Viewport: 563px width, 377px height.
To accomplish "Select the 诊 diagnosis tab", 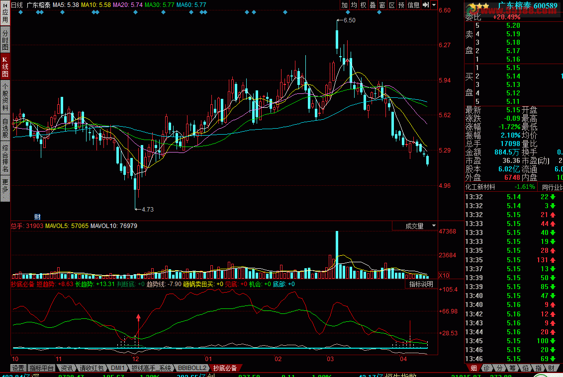I will [486, 368].
